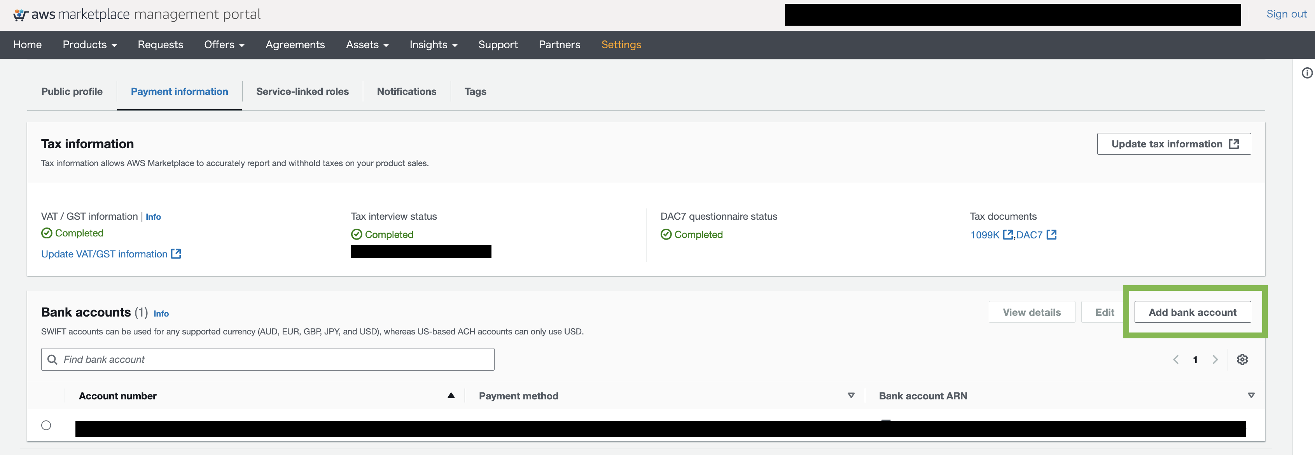The height and width of the screenshot is (455, 1315).
Task: Open Requests in navigation bar
Action: click(x=160, y=45)
